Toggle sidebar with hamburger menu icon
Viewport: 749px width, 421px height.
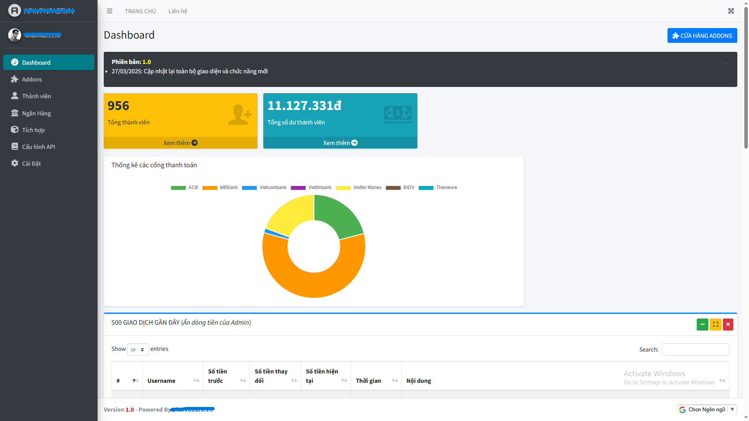[110, 11]
